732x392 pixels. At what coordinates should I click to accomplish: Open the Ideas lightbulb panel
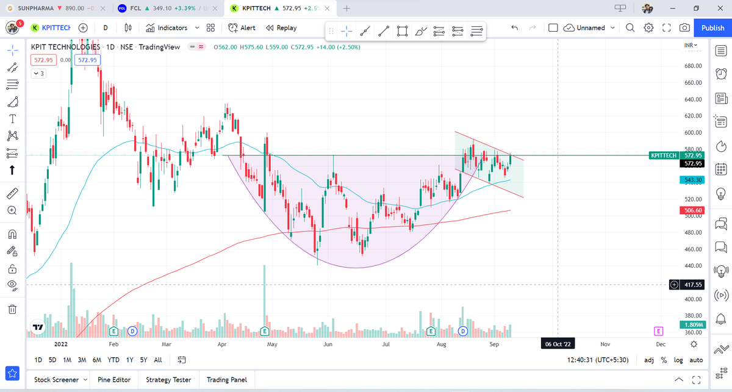720,193
